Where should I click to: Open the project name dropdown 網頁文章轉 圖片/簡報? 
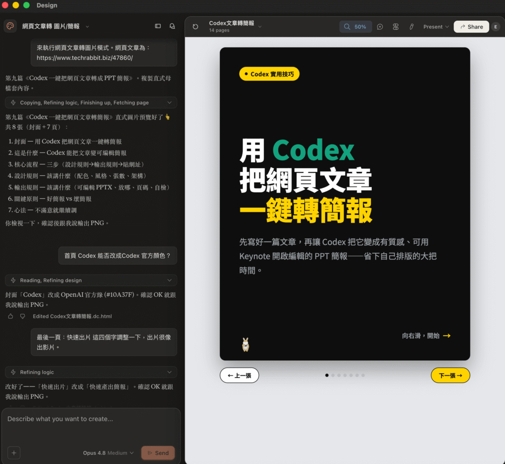click(x=55, y=26)
